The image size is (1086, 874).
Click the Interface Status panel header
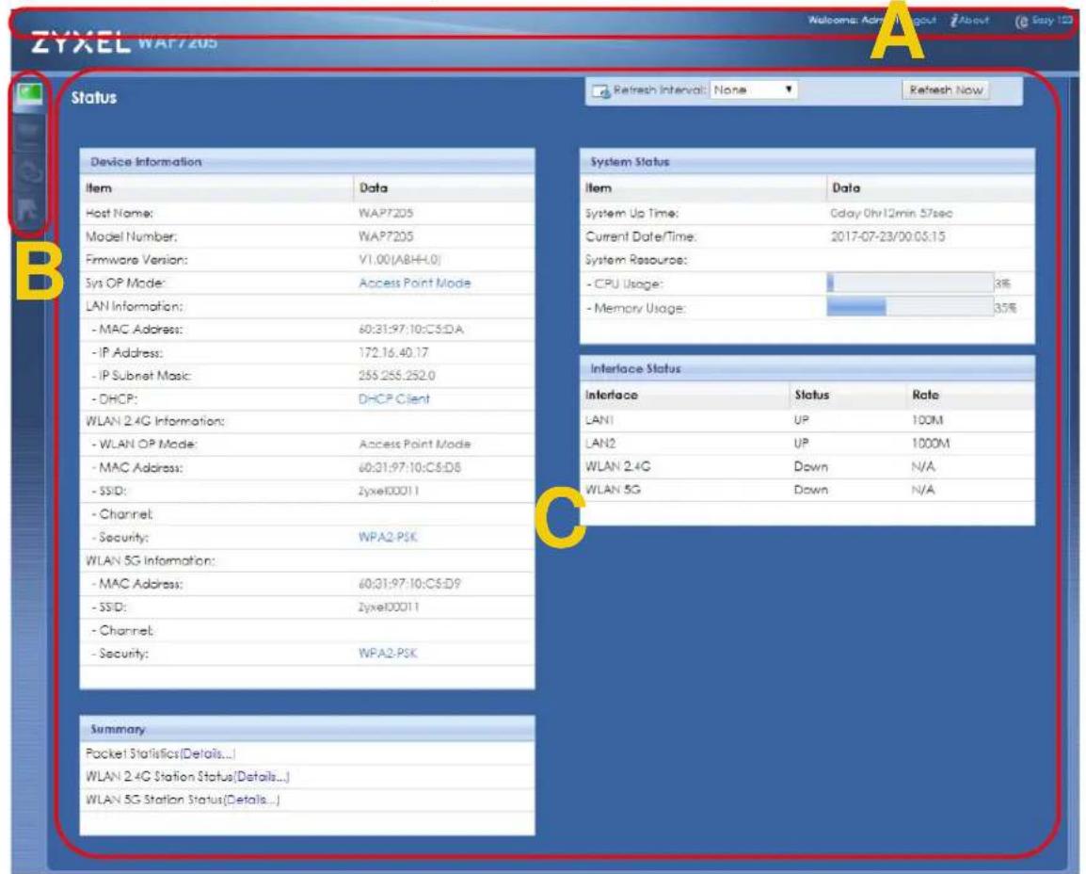(807, 369)
